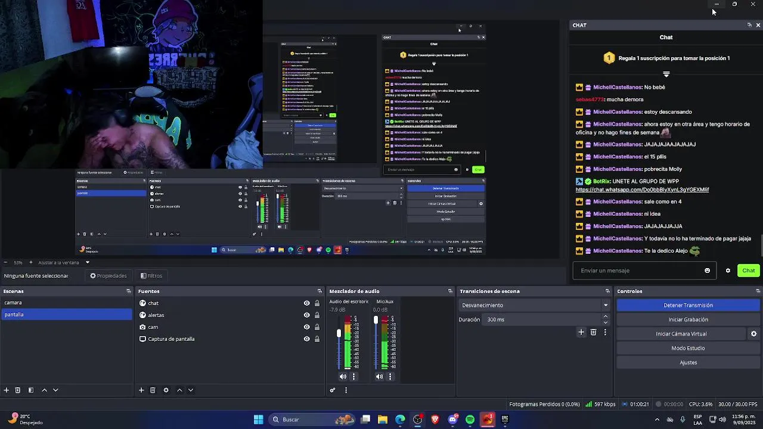
Task: Open transition properties dots menu
Action: [x=605, y=332]
